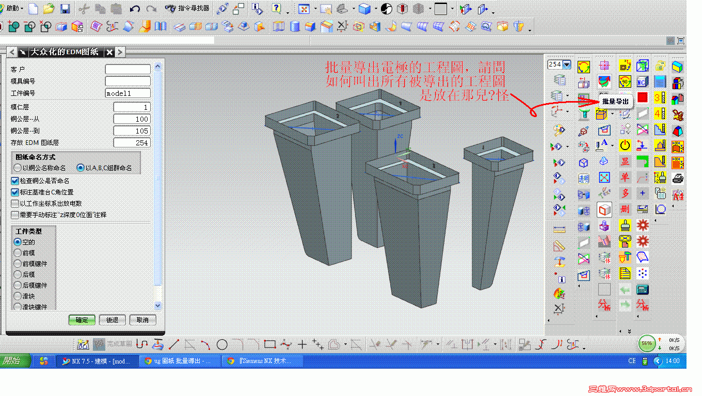This screenshot has height=396, width=702.
Task: Click the 後退 back button
Action: 113,320
